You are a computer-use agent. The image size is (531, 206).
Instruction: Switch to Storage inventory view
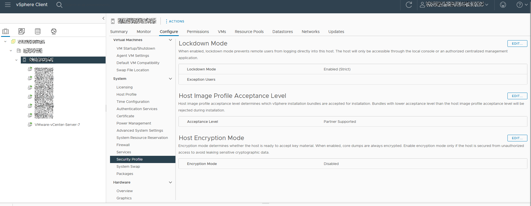point(38,31)
